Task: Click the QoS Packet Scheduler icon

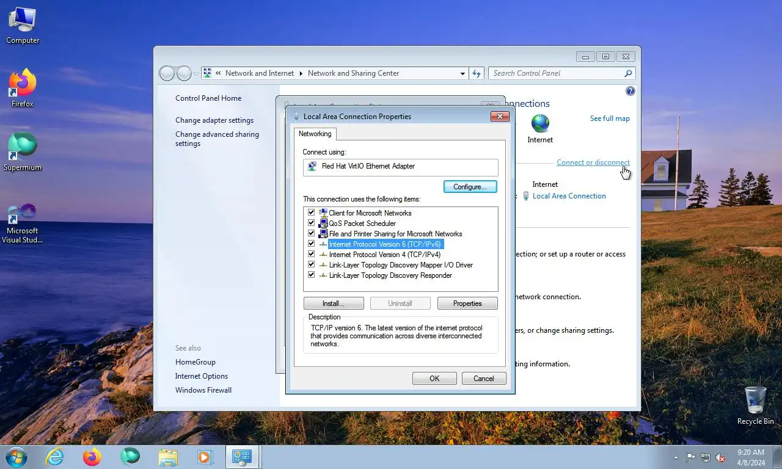Action: 323,224
